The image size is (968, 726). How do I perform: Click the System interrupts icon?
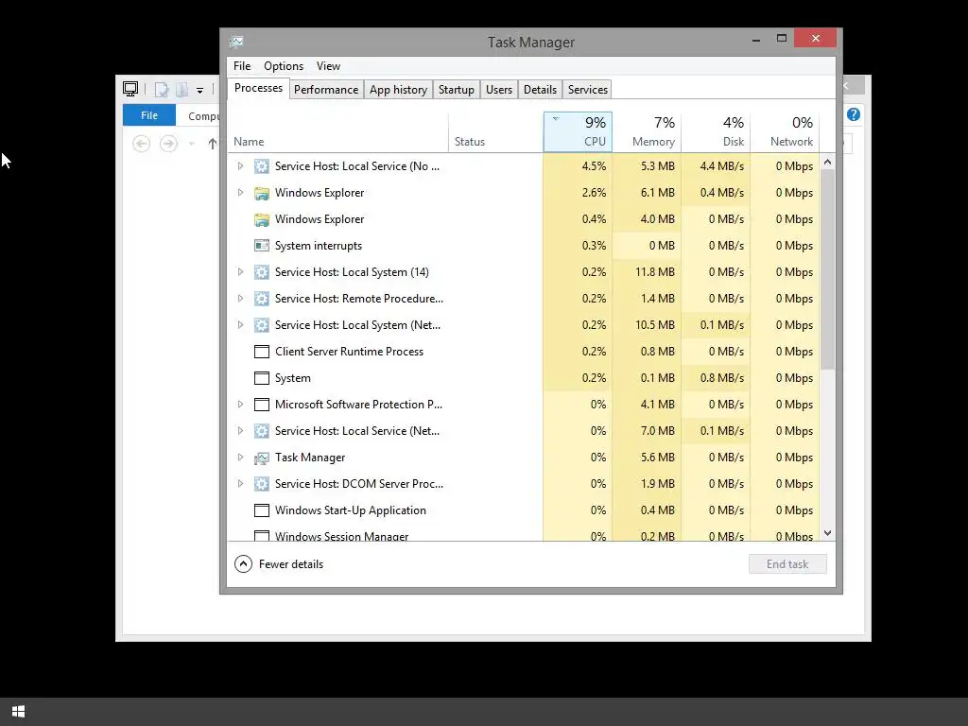pos(262,246)
